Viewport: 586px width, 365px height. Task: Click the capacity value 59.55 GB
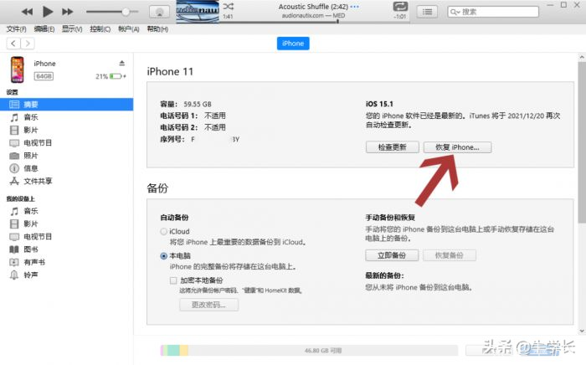(x=198, y=105)
